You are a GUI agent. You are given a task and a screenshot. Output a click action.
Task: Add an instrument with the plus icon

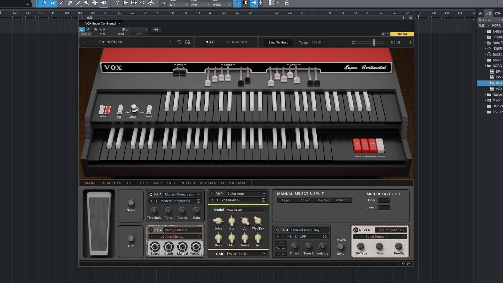(x=82, y=18)
